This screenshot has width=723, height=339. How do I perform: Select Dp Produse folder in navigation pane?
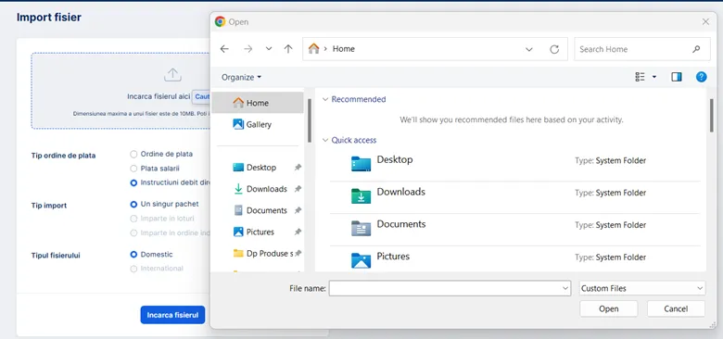click(270, 254)
